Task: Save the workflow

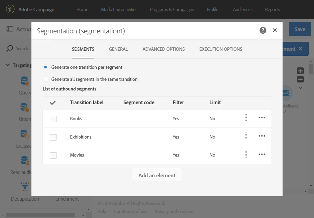Action: tap(300, 29)
